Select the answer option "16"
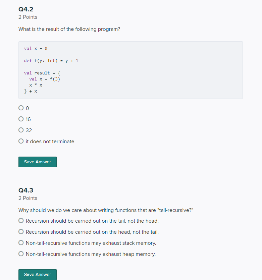The image size is (262, 280). pos(21,119)
